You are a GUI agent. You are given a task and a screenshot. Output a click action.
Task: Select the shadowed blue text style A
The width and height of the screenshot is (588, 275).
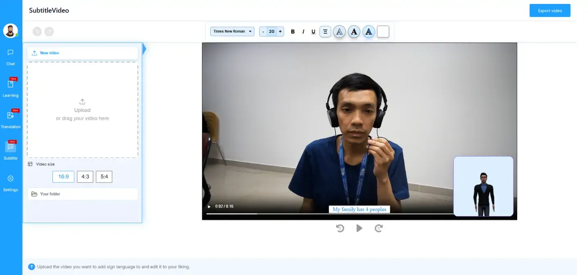pyautogui.click(x=369, y=32)
